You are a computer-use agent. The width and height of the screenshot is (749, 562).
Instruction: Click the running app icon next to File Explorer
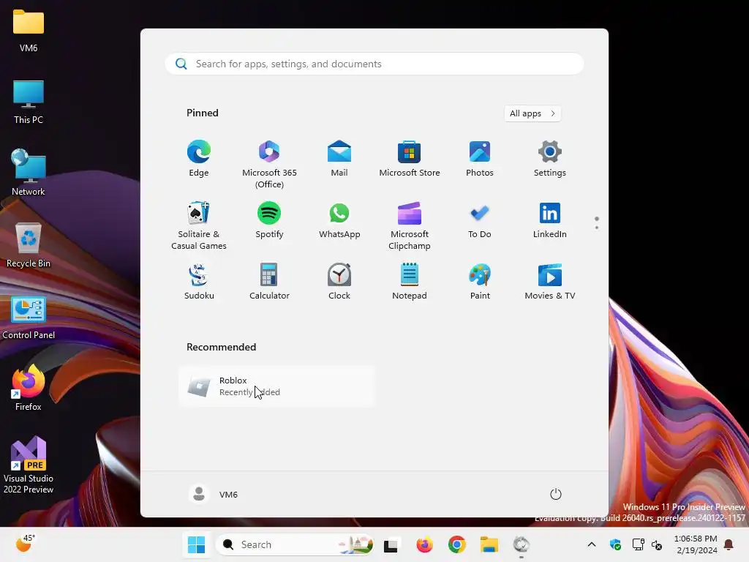click(x=521, y=544)
